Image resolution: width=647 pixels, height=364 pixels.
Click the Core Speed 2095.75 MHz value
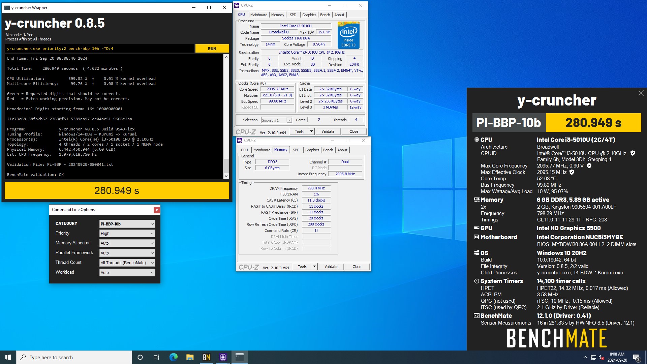(x=277, y=89)
